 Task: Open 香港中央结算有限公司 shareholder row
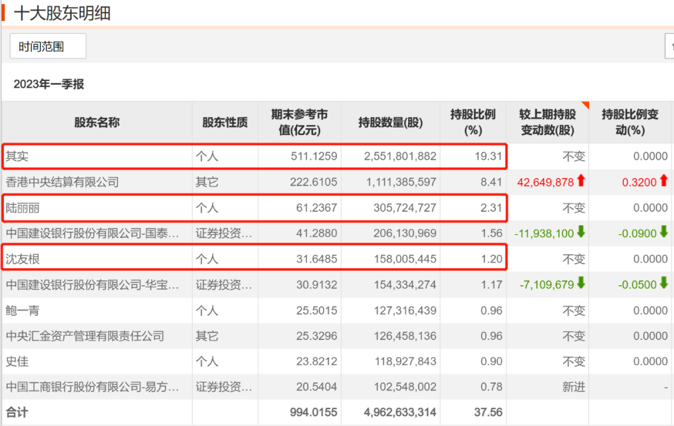62,182
